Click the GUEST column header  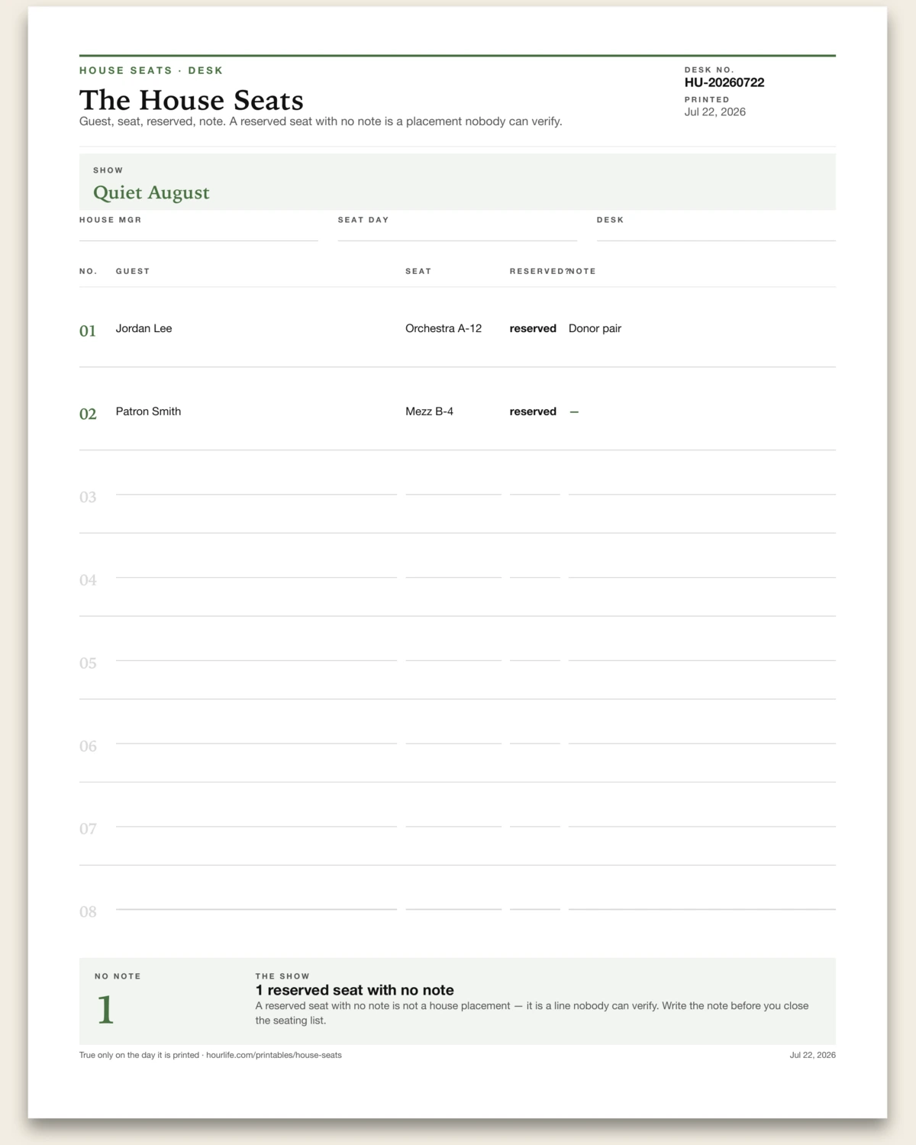(133, 271)
